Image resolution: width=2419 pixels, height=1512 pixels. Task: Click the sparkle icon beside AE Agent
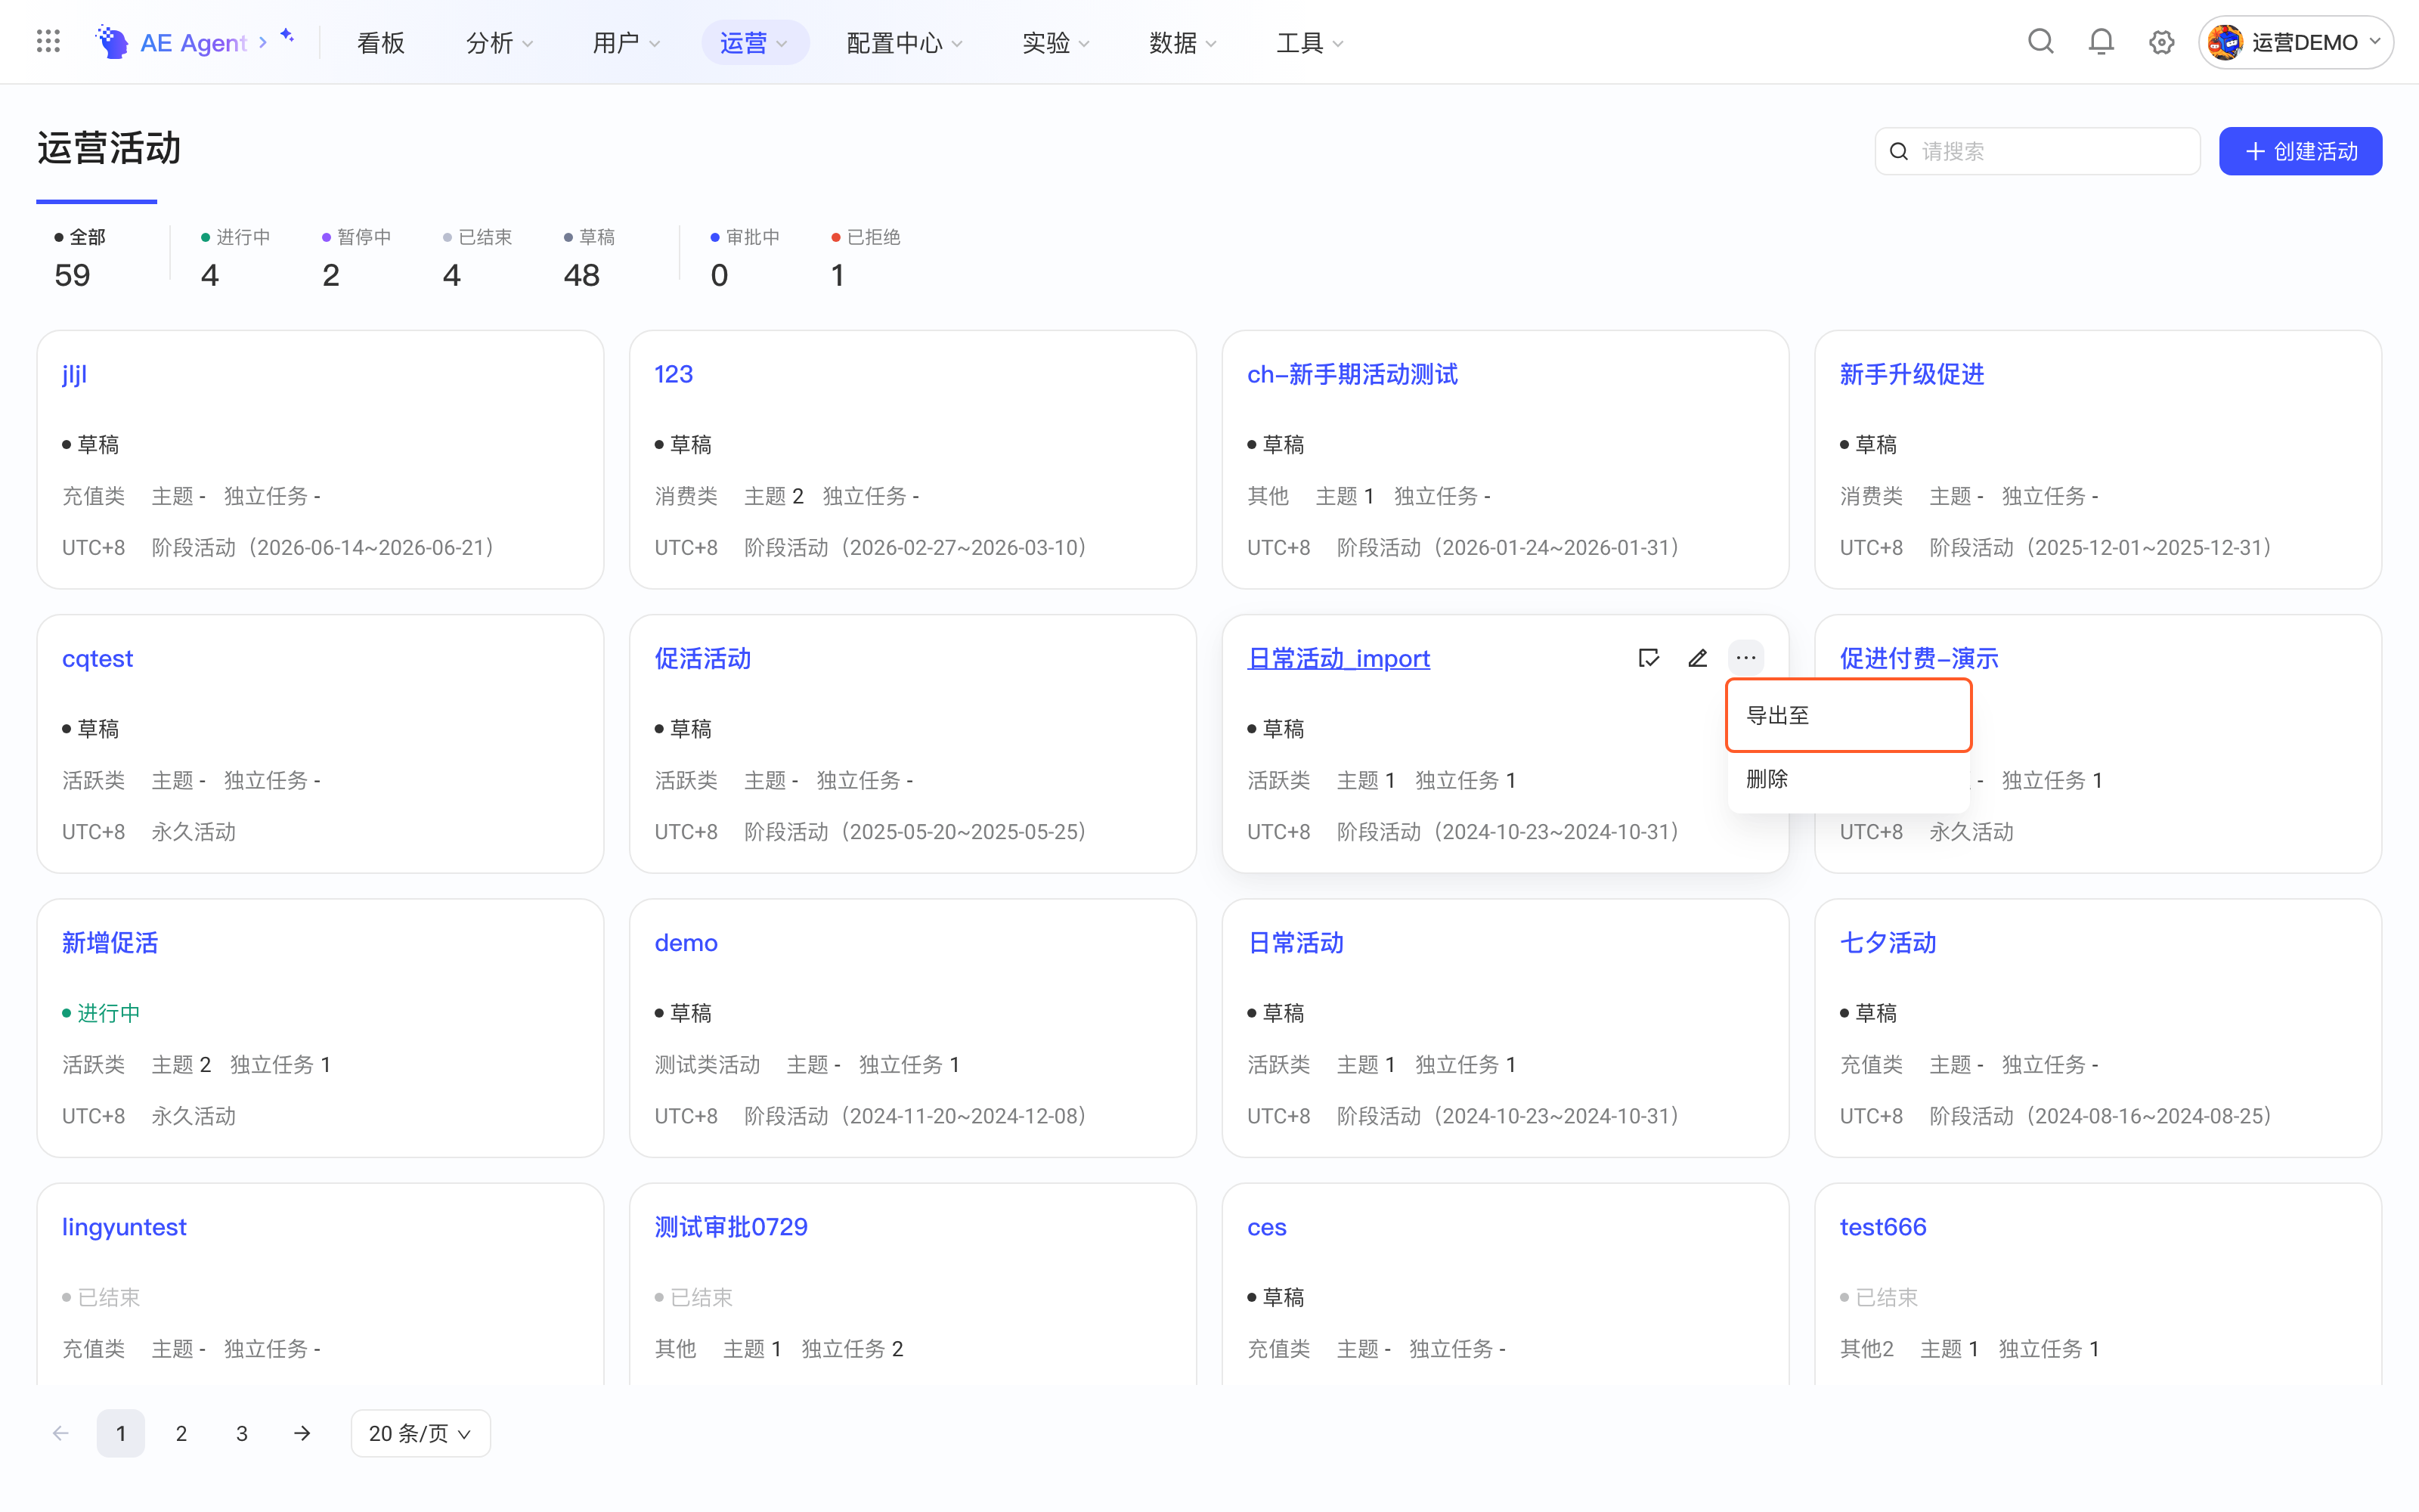pyautogui.click(x=288, y=36)
